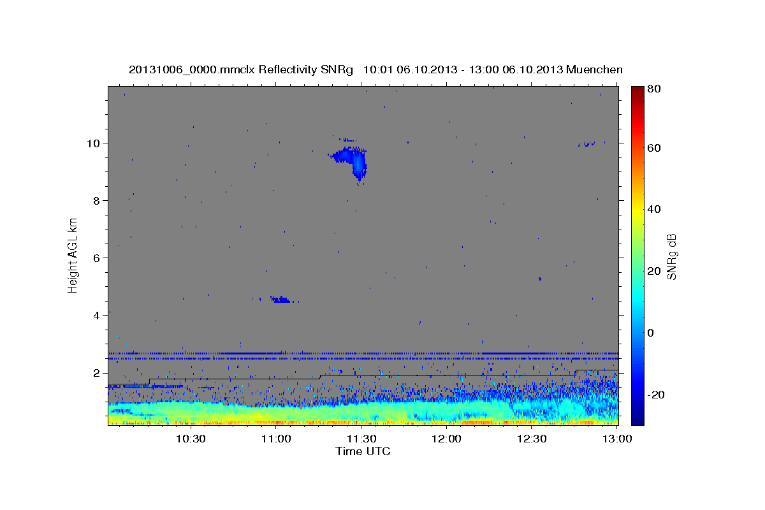Click the colorbar value 60

pyautogui.click(x=653, y=148)
